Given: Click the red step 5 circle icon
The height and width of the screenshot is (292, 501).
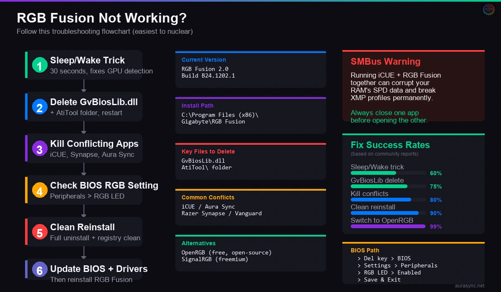Looking at the screenshot, I should (x=39, y=232).
